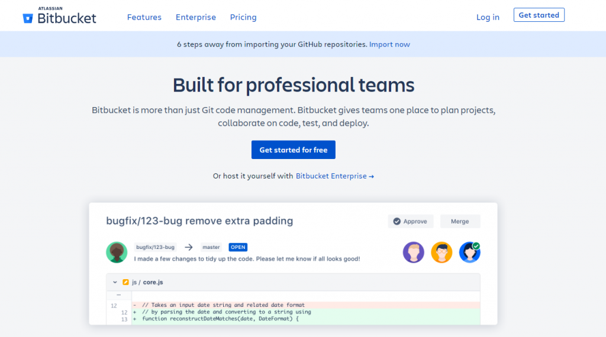Click the arrow between branch labels

tap(189, 247)
